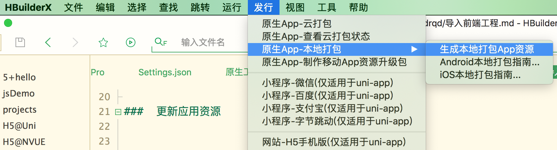Open the HBuilderX app menu
Viewport: 557px width, 150px height.
[x=28, y=7]
